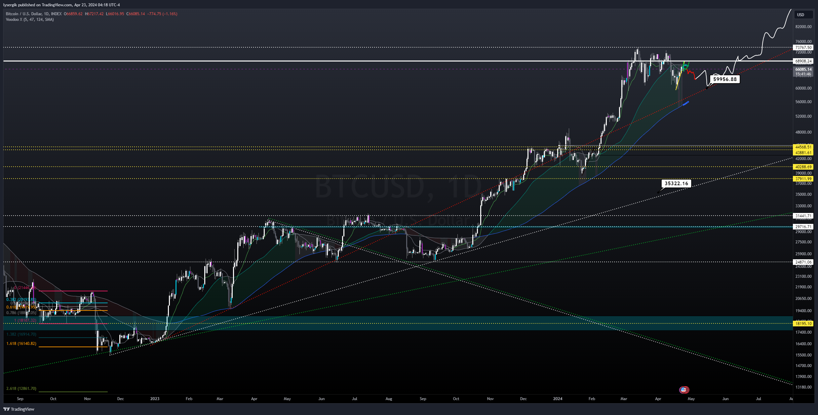Click the 2023 label on time axis
The image size is (818, 415).
[155, 399]
